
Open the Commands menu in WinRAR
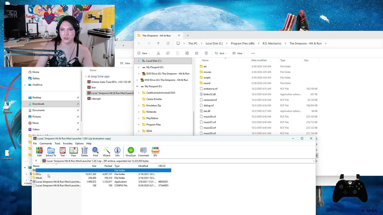(45, 144)
